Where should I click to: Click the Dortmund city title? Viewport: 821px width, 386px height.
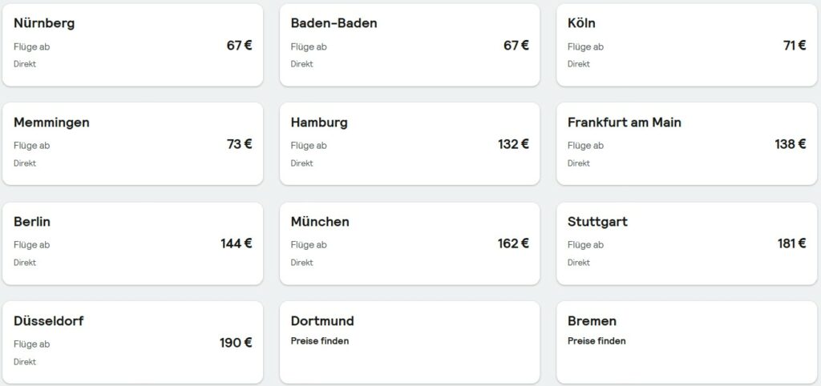[322, 320]
